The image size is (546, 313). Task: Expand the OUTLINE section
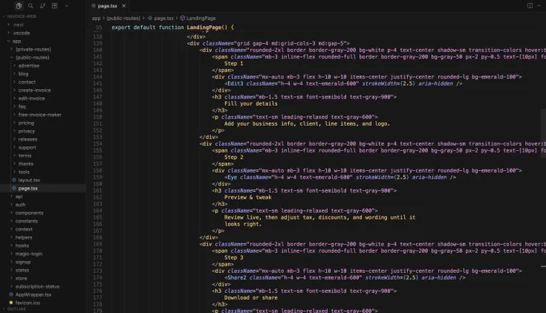(16, 309)
